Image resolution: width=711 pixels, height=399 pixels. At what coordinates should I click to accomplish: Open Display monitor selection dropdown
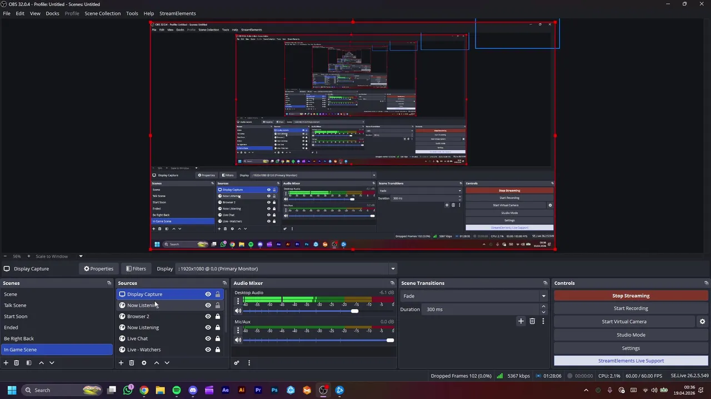pyautogui.click(x=286, y=269)
